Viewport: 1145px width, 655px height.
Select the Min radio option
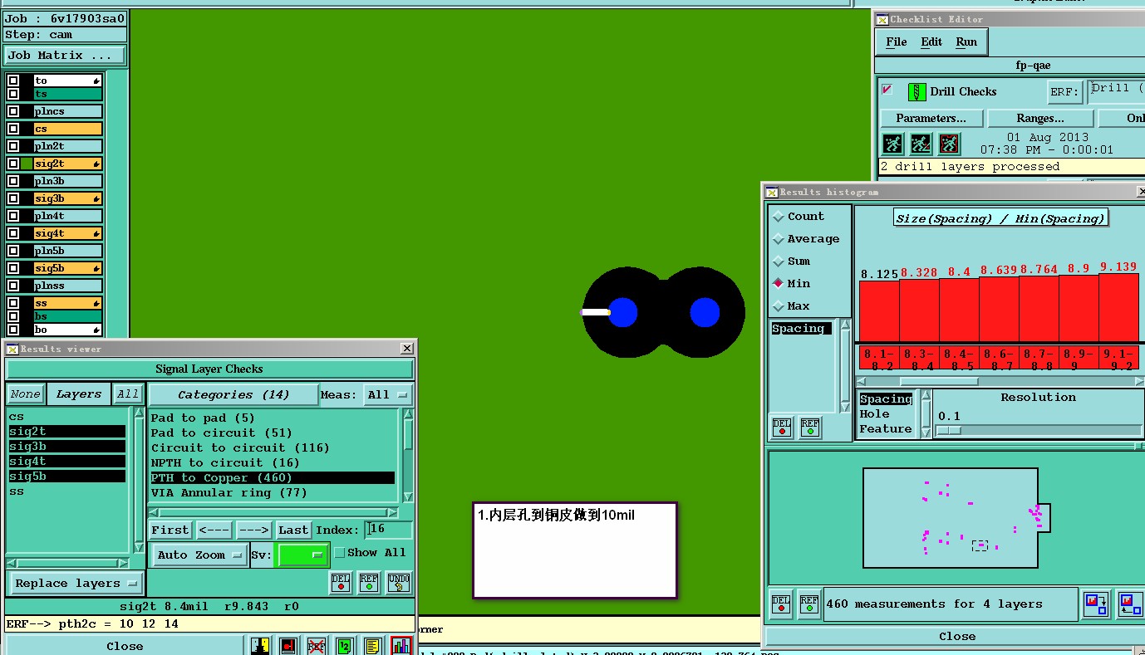tap(791, 284)
